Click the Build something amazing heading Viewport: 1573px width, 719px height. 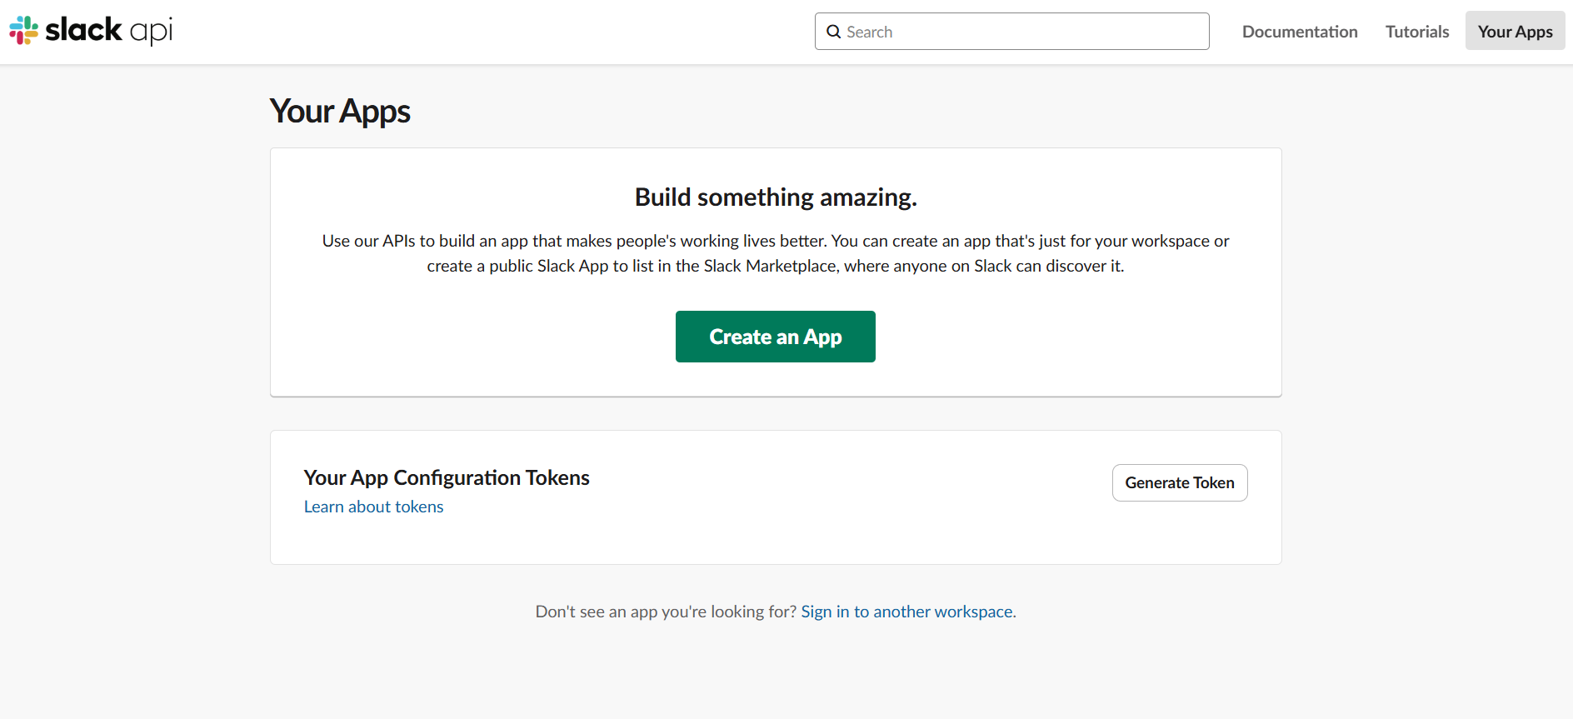coord(776,197)
